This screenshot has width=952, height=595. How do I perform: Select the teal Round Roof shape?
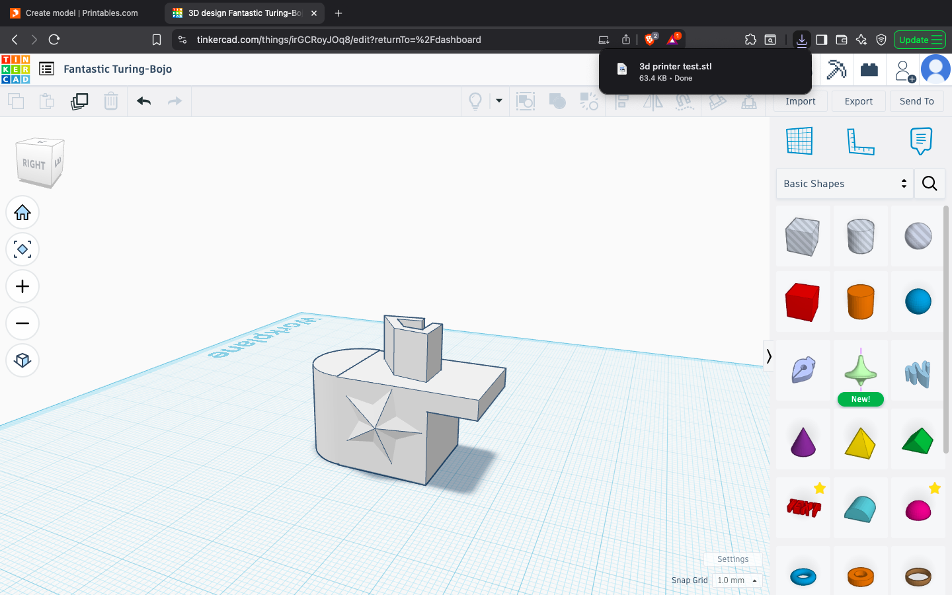(x=860, y=509)
